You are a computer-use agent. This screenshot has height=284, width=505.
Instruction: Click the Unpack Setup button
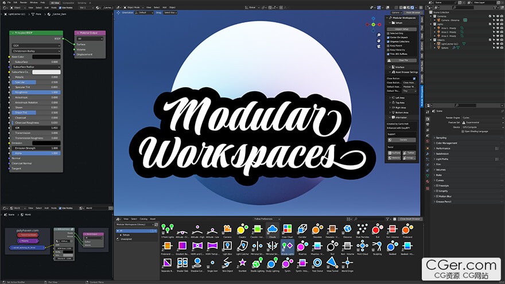pos(402,29)
